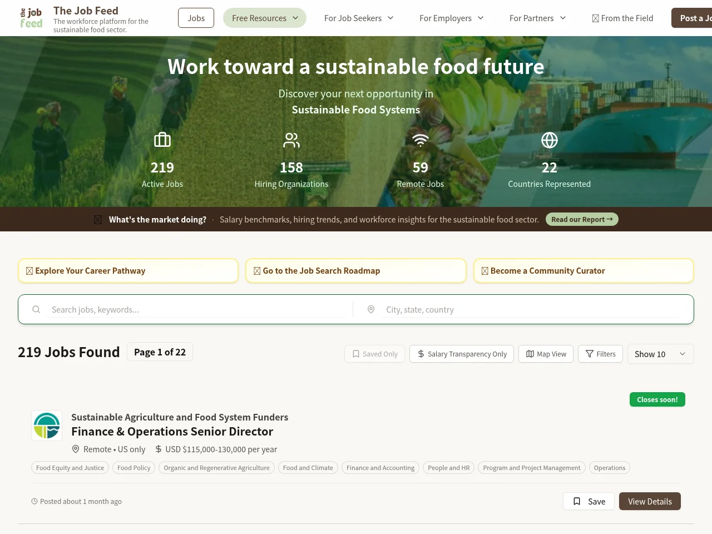This screenshot has height=534, width=712.
Task: Click the dollar icon beside the salary range
Action: click(159, 449)
